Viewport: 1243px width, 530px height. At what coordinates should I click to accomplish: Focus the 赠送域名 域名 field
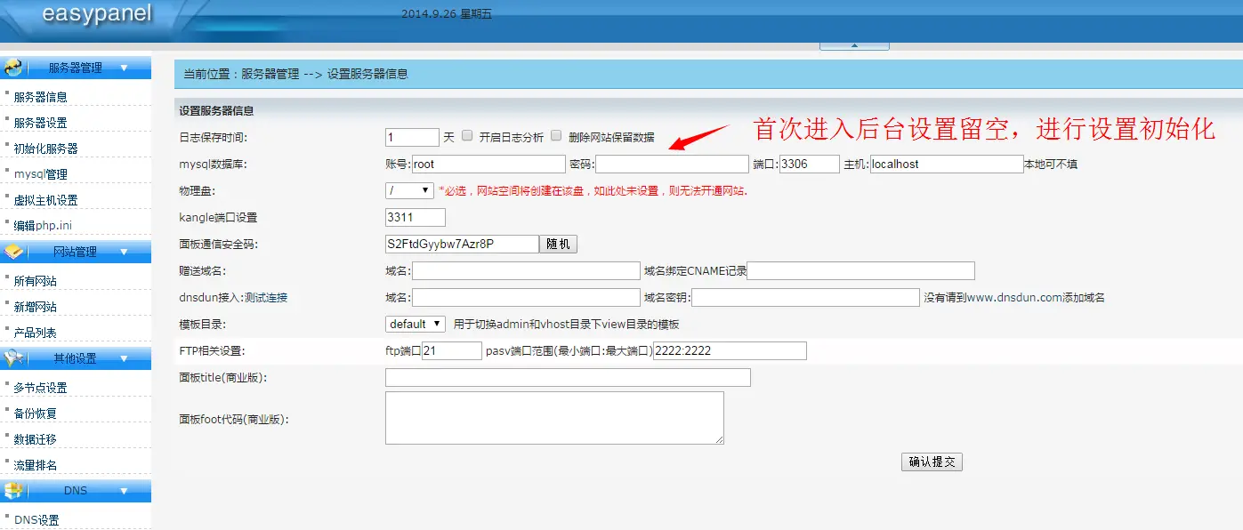pyautogui.click(x=526, y=270)
